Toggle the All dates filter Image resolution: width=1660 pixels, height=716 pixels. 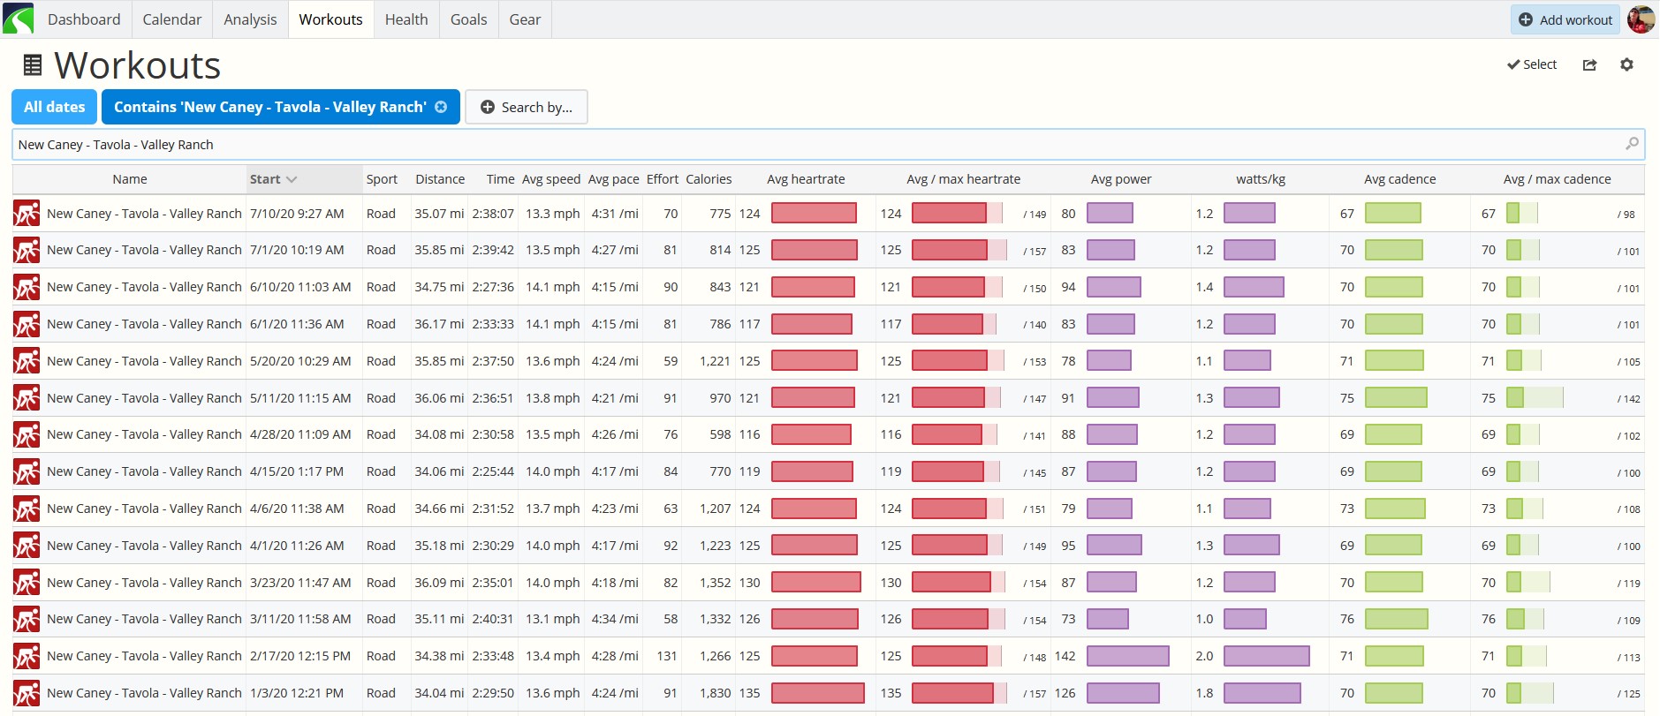click(55, 107)
